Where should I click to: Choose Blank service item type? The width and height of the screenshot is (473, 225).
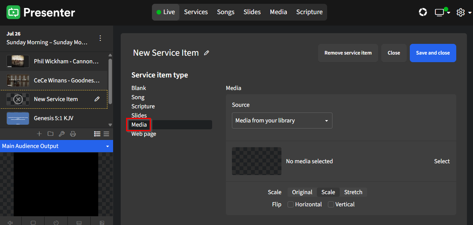point(139,88)
